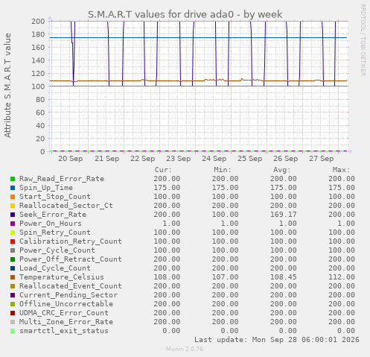Image resolution: width=370 pixels, height=357 pixels.
Task: Click the Spin_Up_Time current value 175.00
Action: tap(167, 188)
